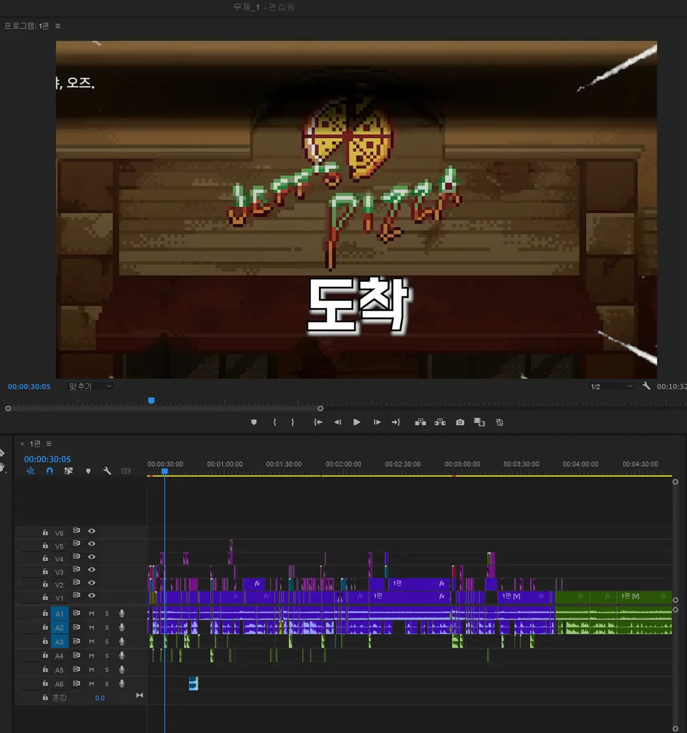
Task: Open the 프로그램: 1편 panel menu
Action: pyautogui.click(x=58, y=26)
